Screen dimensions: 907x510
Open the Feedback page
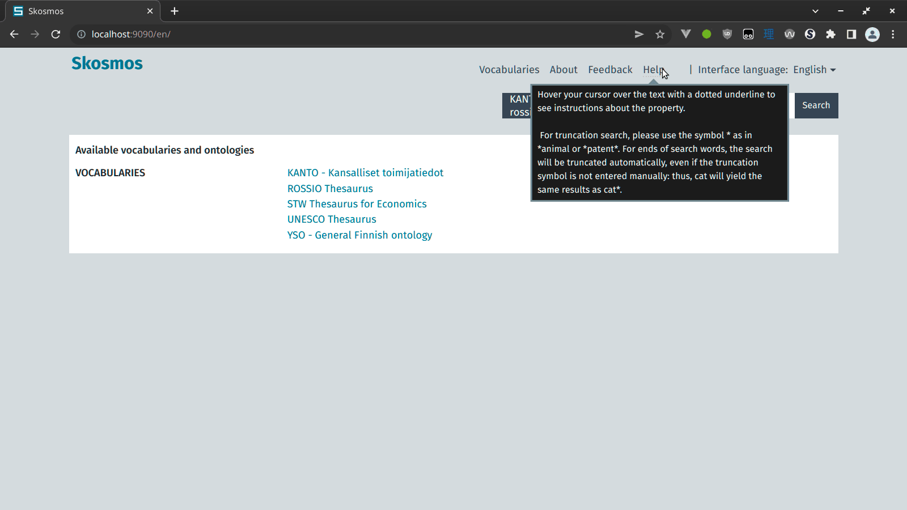click(610, 70)
